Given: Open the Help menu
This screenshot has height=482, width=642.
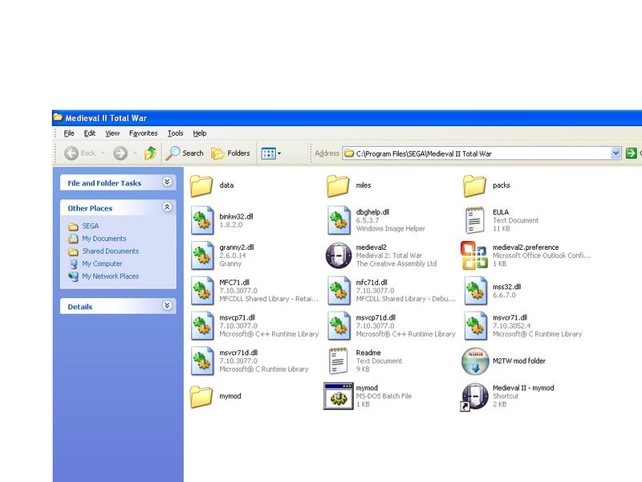Looking at the screenshot, I should [x=200, y=133].
